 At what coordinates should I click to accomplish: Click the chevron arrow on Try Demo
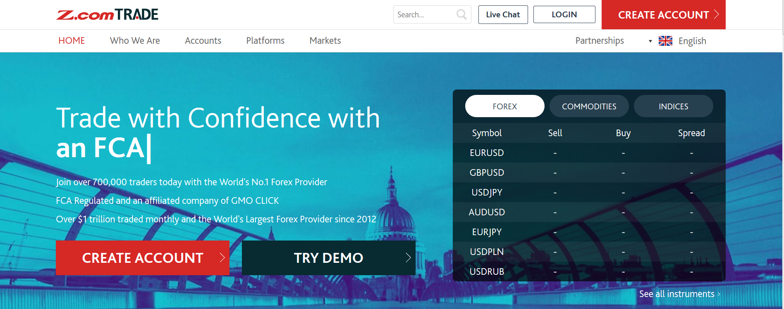coord(408,258)
